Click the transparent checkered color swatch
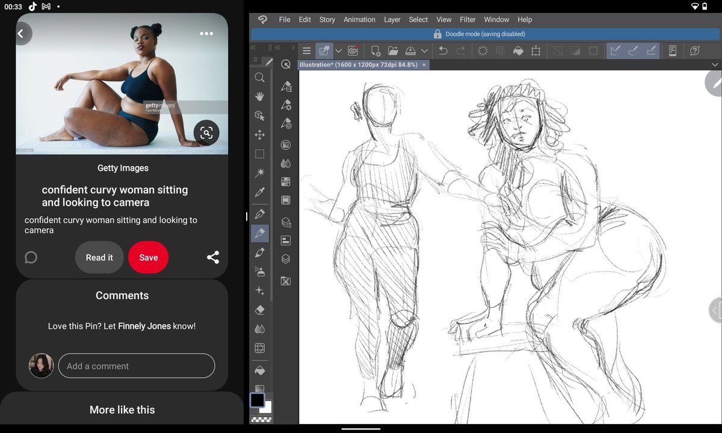 click(261, 419)
